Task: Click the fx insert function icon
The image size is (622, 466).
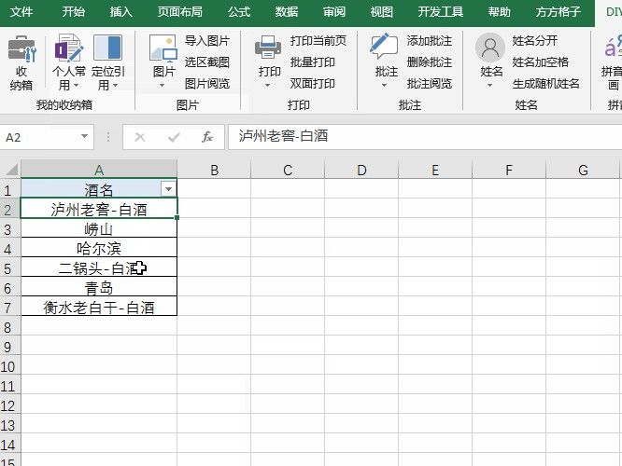Action: [x=207, y=137]
